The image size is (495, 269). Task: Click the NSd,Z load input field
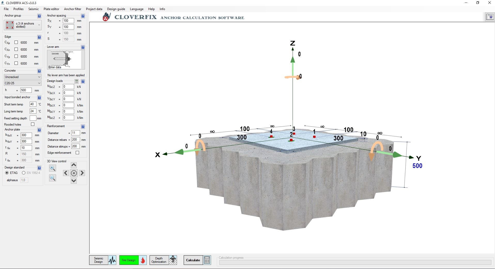68,87
